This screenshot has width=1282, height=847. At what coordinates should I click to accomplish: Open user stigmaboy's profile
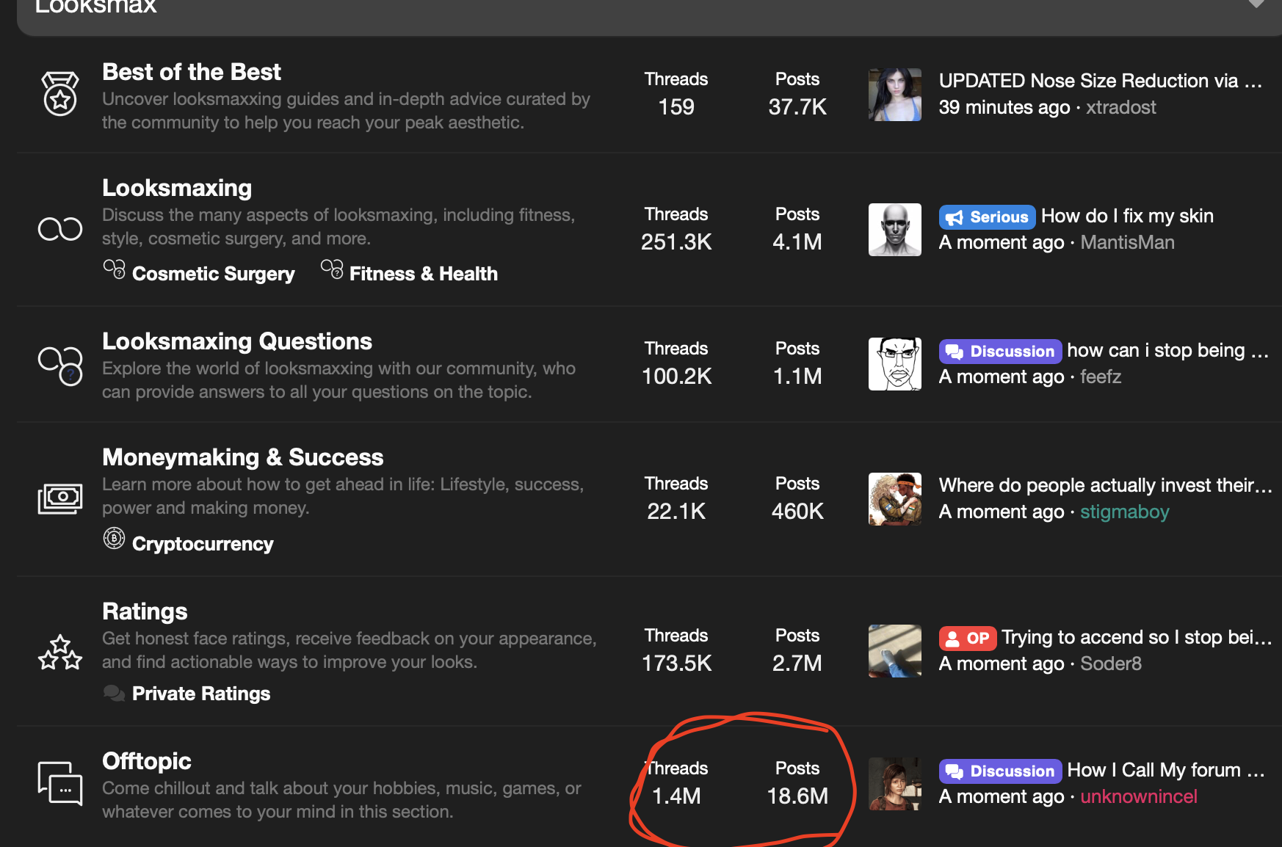(x=1124, y=512)
